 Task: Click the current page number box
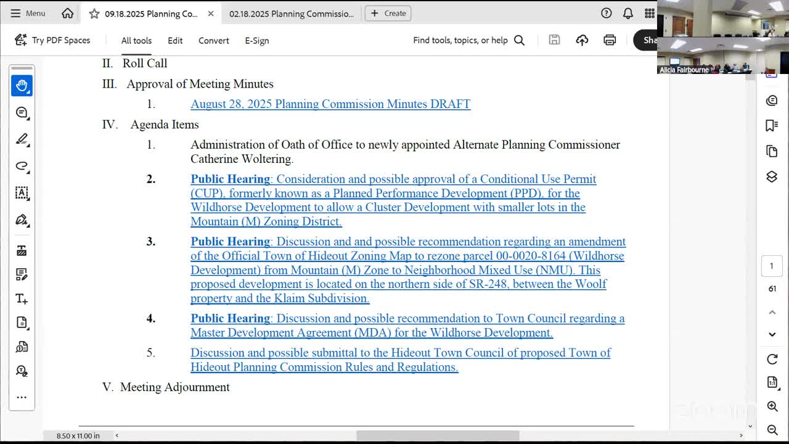pos(772,266)
